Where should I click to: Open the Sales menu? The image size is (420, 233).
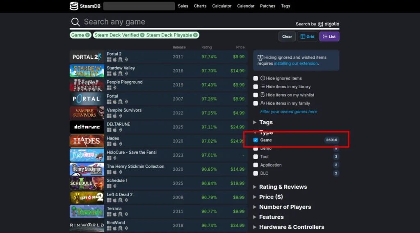pyautogui.click(x=183, y=6)
